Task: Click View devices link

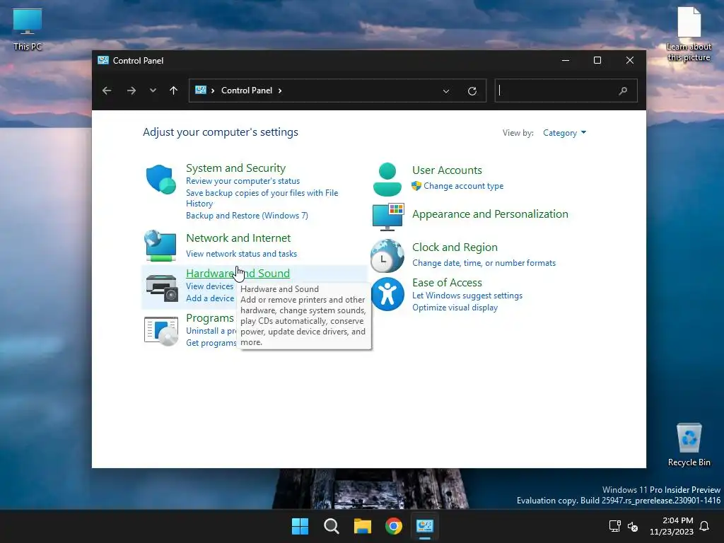Action: [x=209, y=286]
